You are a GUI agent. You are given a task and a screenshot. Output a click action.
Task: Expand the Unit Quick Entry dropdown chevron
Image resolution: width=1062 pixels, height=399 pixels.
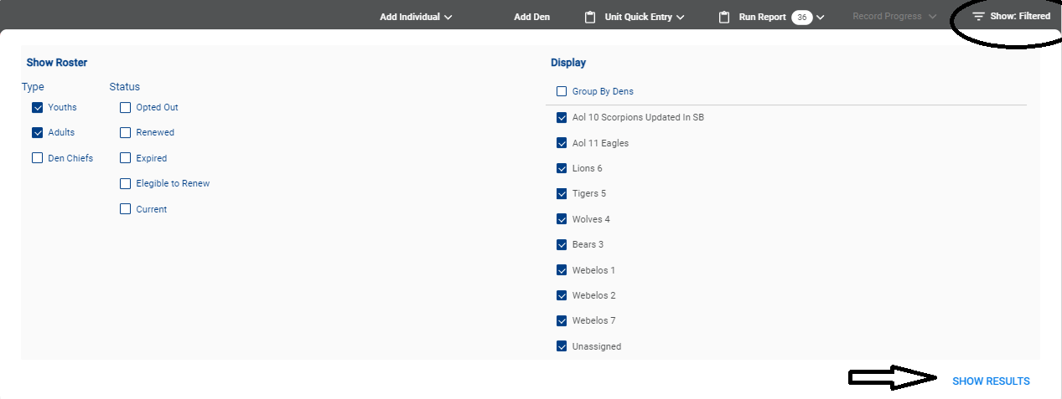point(681,17)
